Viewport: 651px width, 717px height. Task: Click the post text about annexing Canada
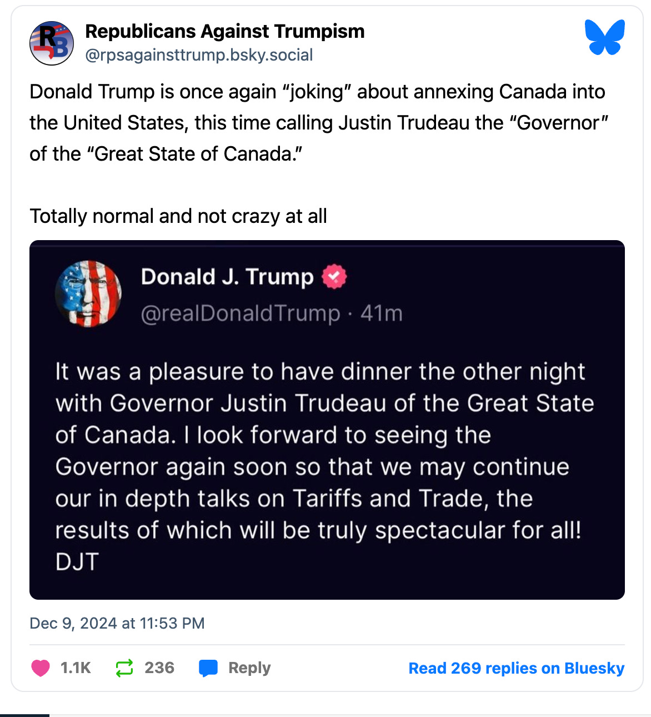[317, 122]
